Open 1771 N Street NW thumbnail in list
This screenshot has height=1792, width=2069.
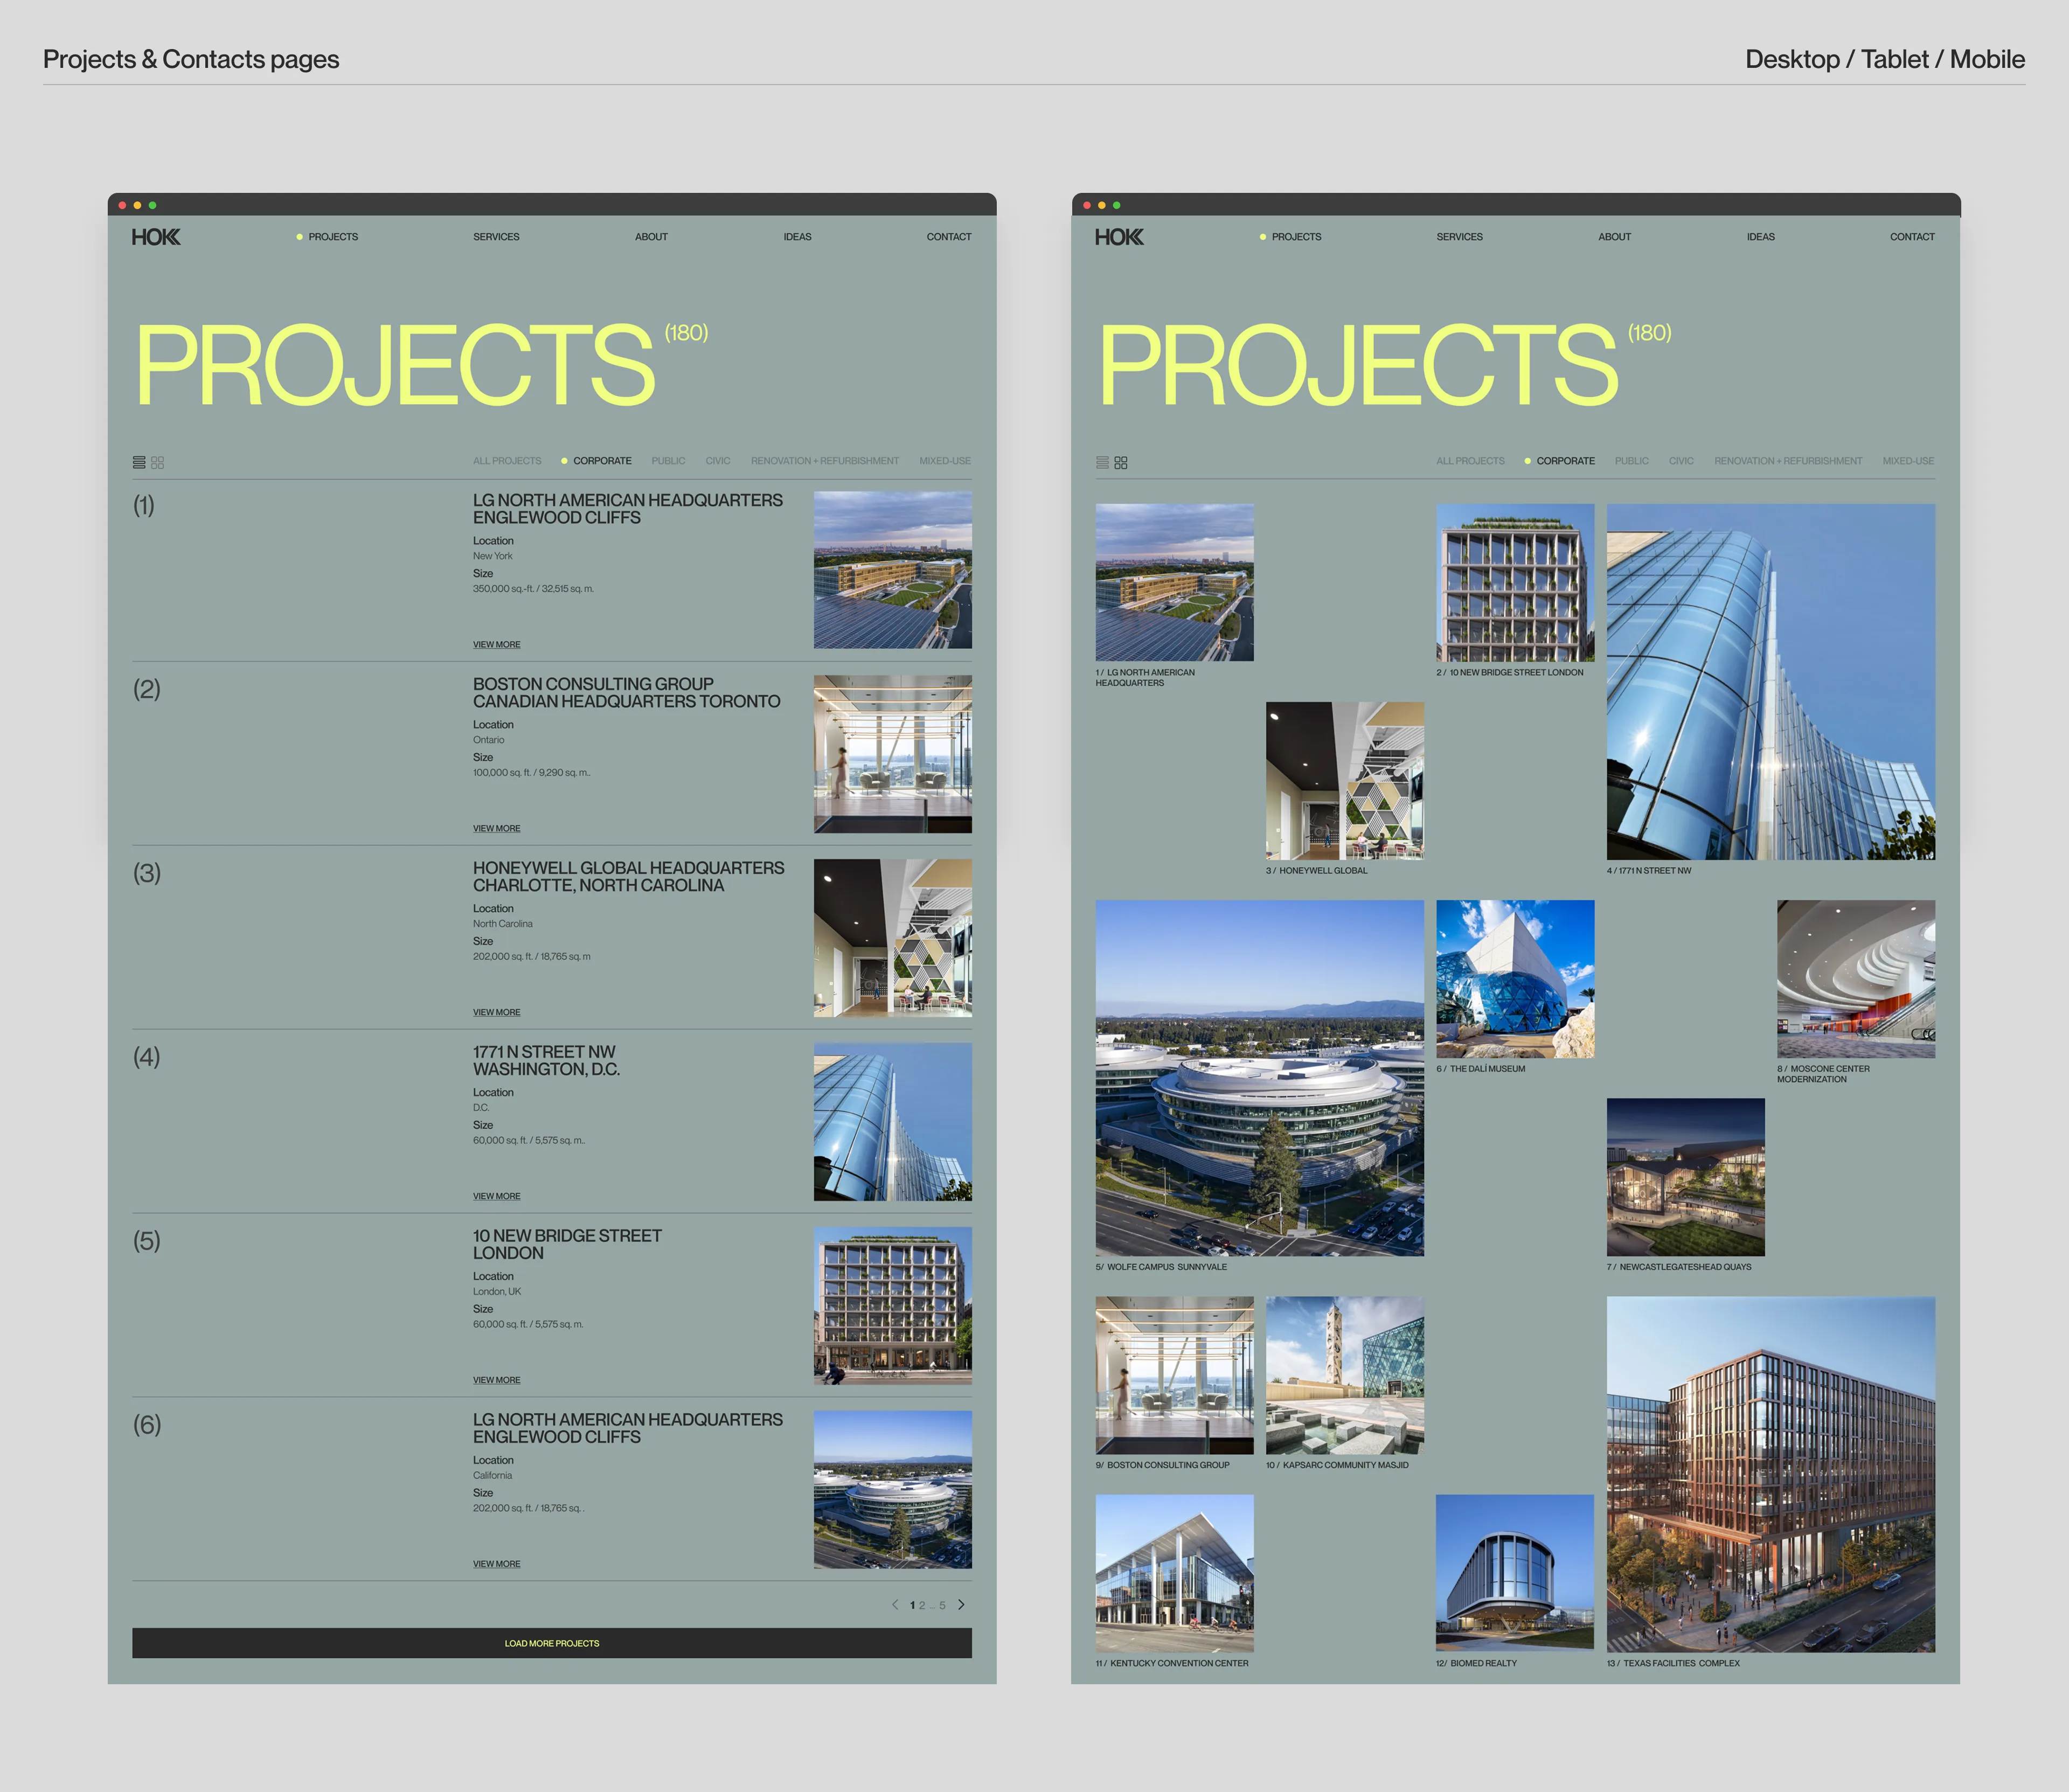point(893,1122)
